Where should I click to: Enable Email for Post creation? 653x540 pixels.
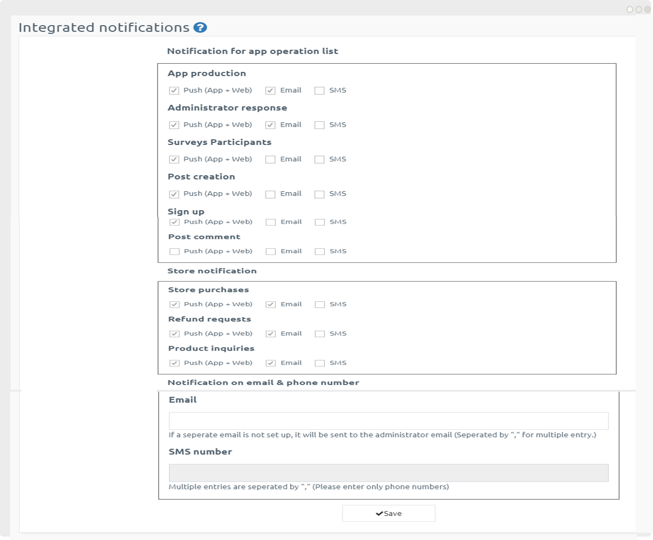[270, 194]
